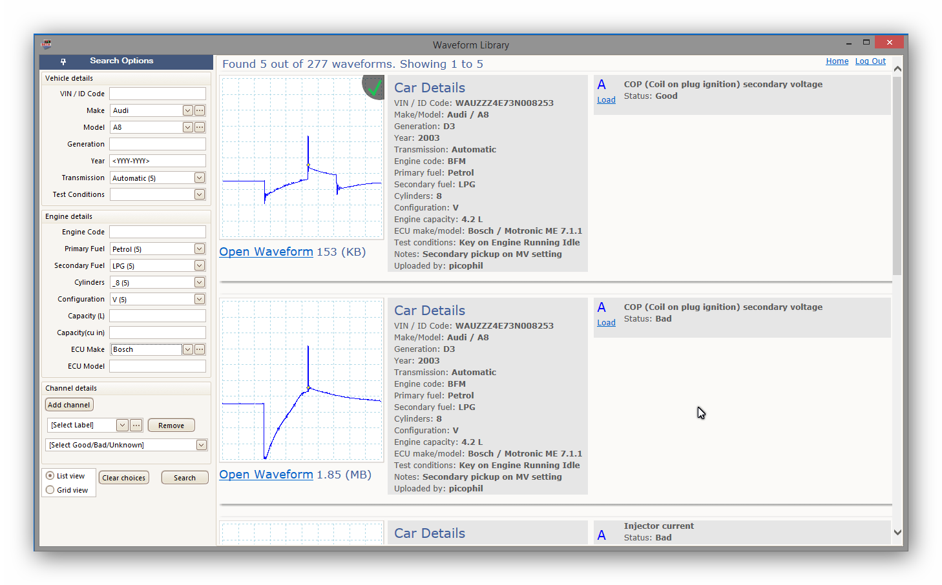
Task: Expand the Make dropdown showing Audi
Action: [x=187, y=110]
